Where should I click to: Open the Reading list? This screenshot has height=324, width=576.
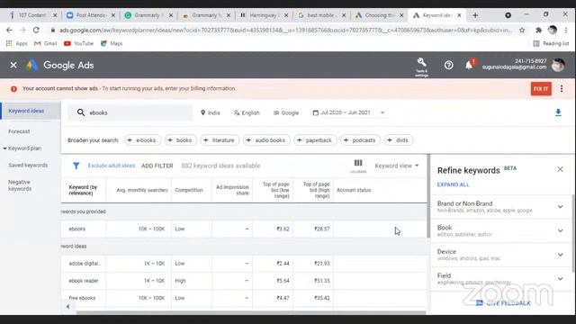click(x=551, y=43)
